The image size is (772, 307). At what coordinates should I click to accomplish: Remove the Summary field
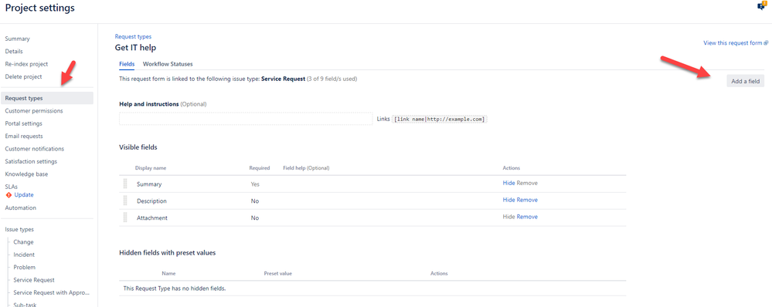click(527, 183)
